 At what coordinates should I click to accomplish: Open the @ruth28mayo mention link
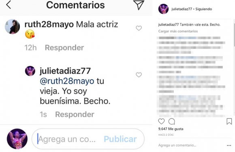point(67,81)
